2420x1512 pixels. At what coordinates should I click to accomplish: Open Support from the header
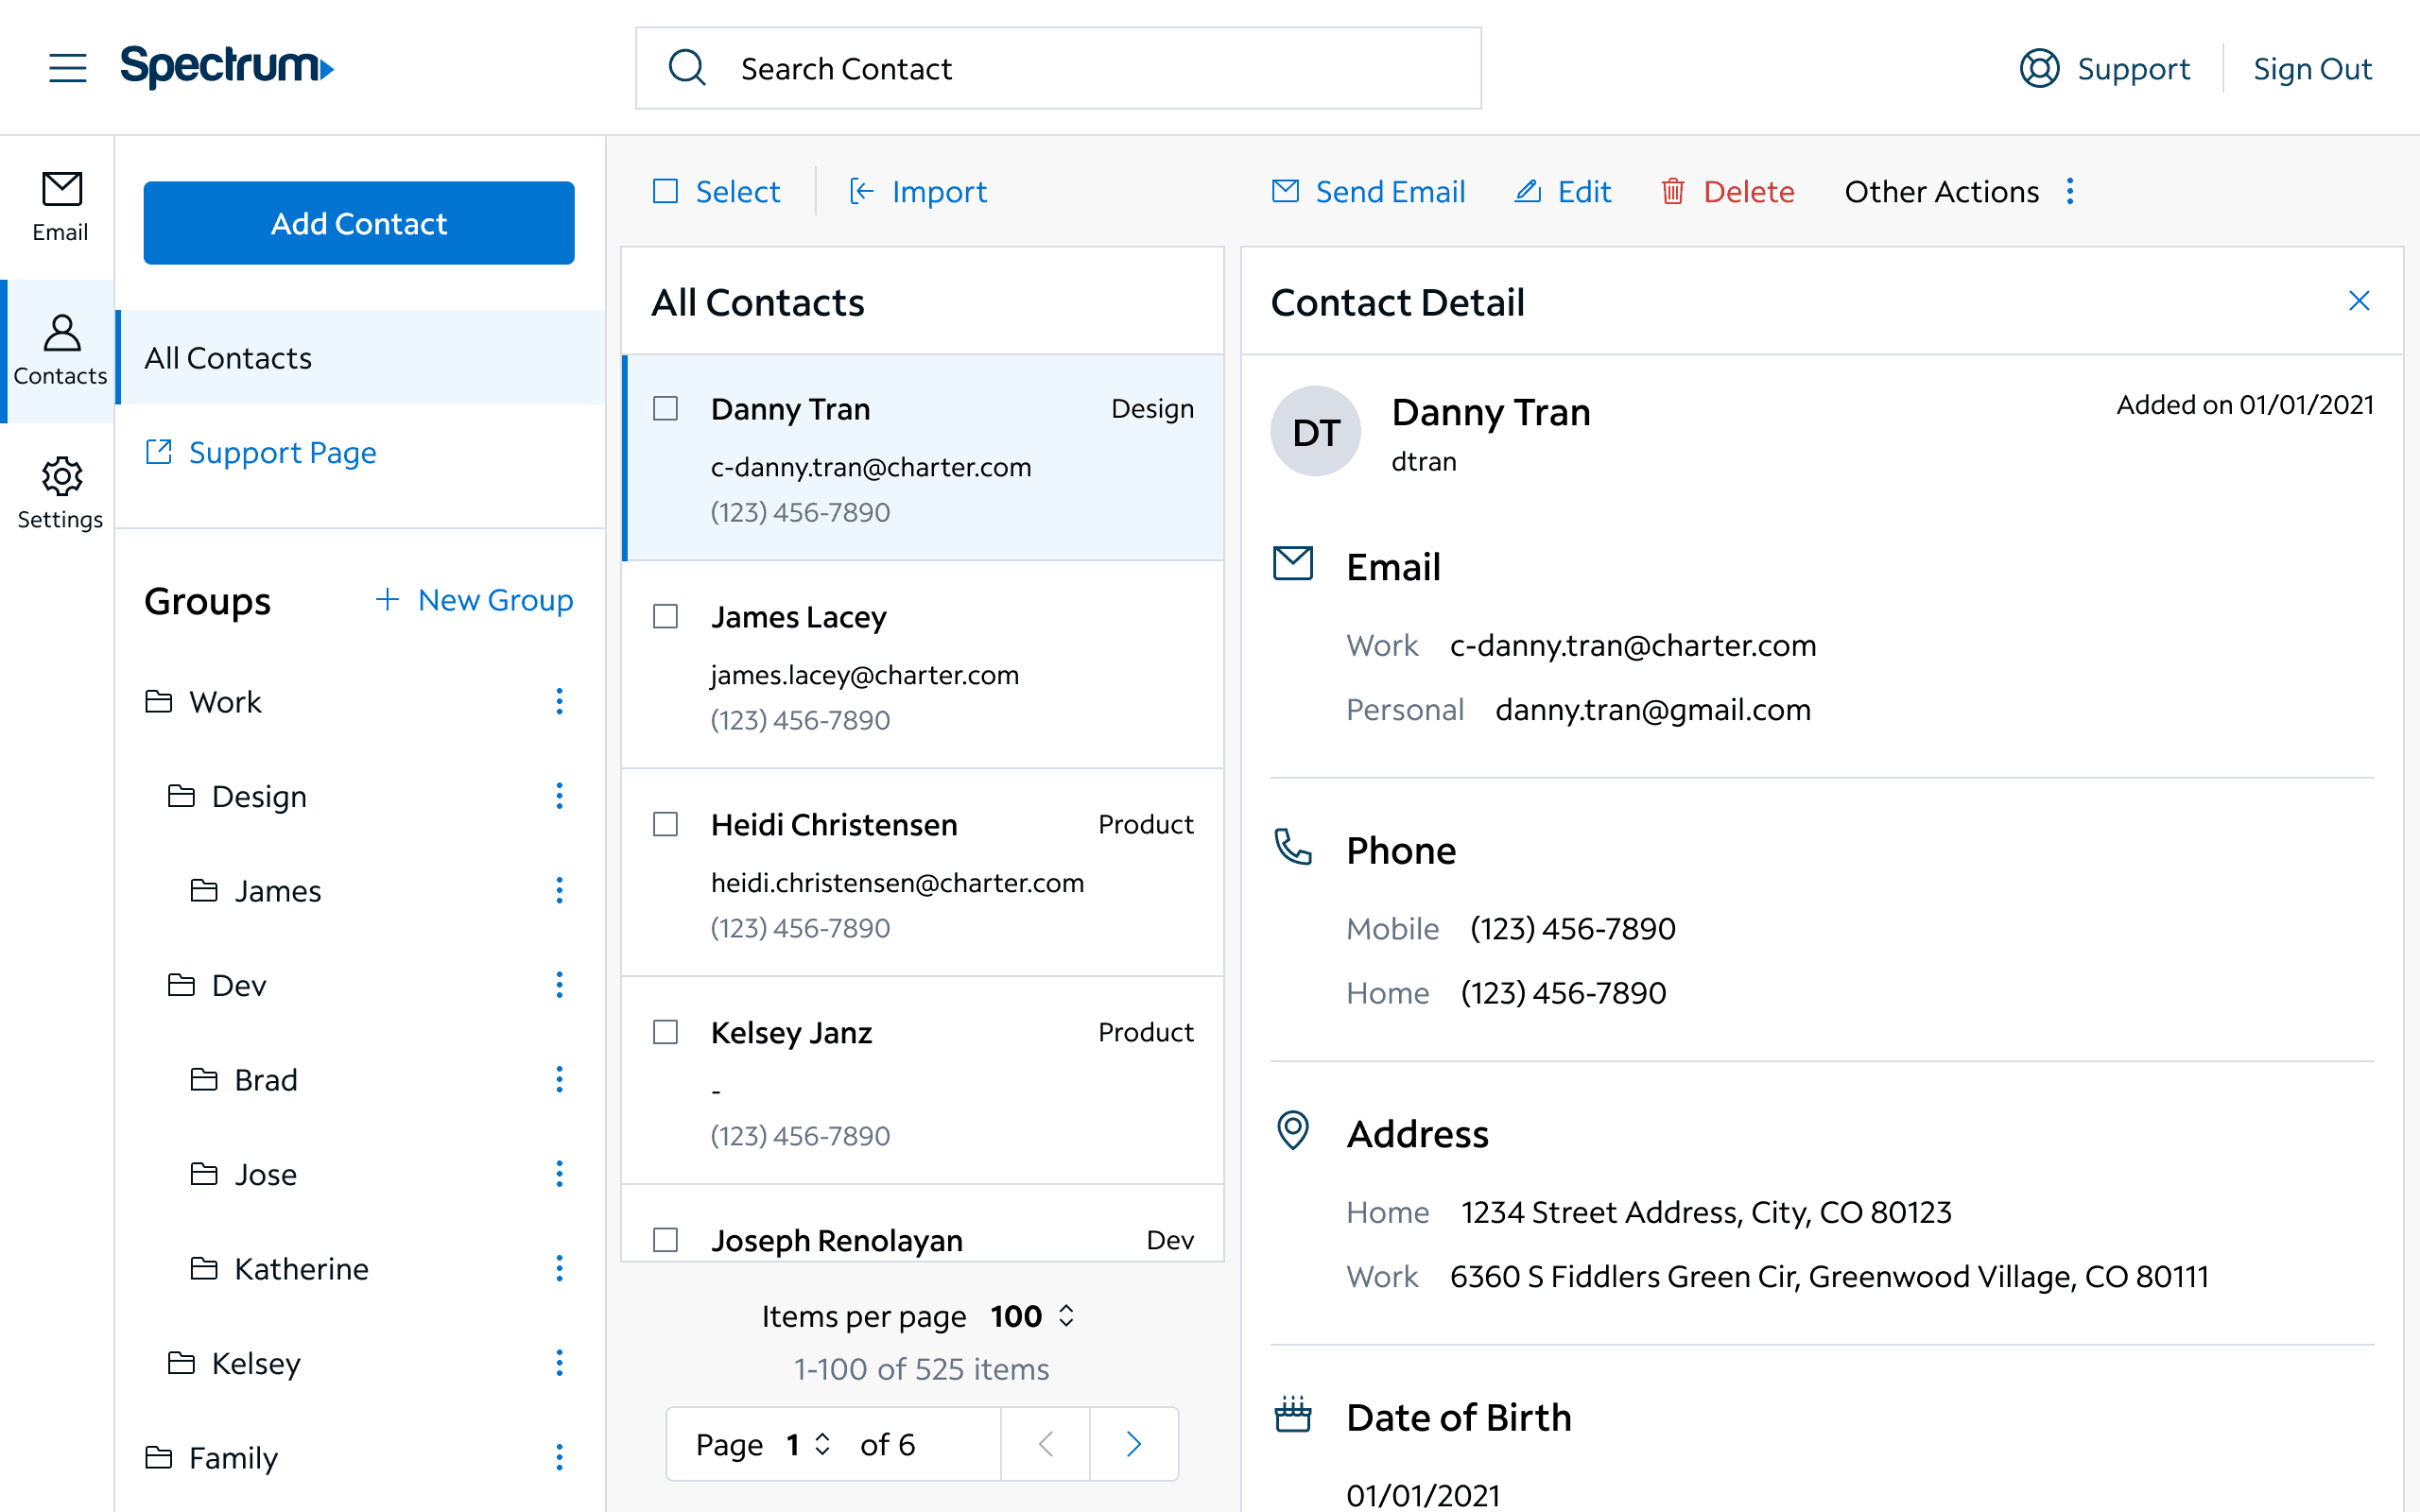tap(2104, 68)
